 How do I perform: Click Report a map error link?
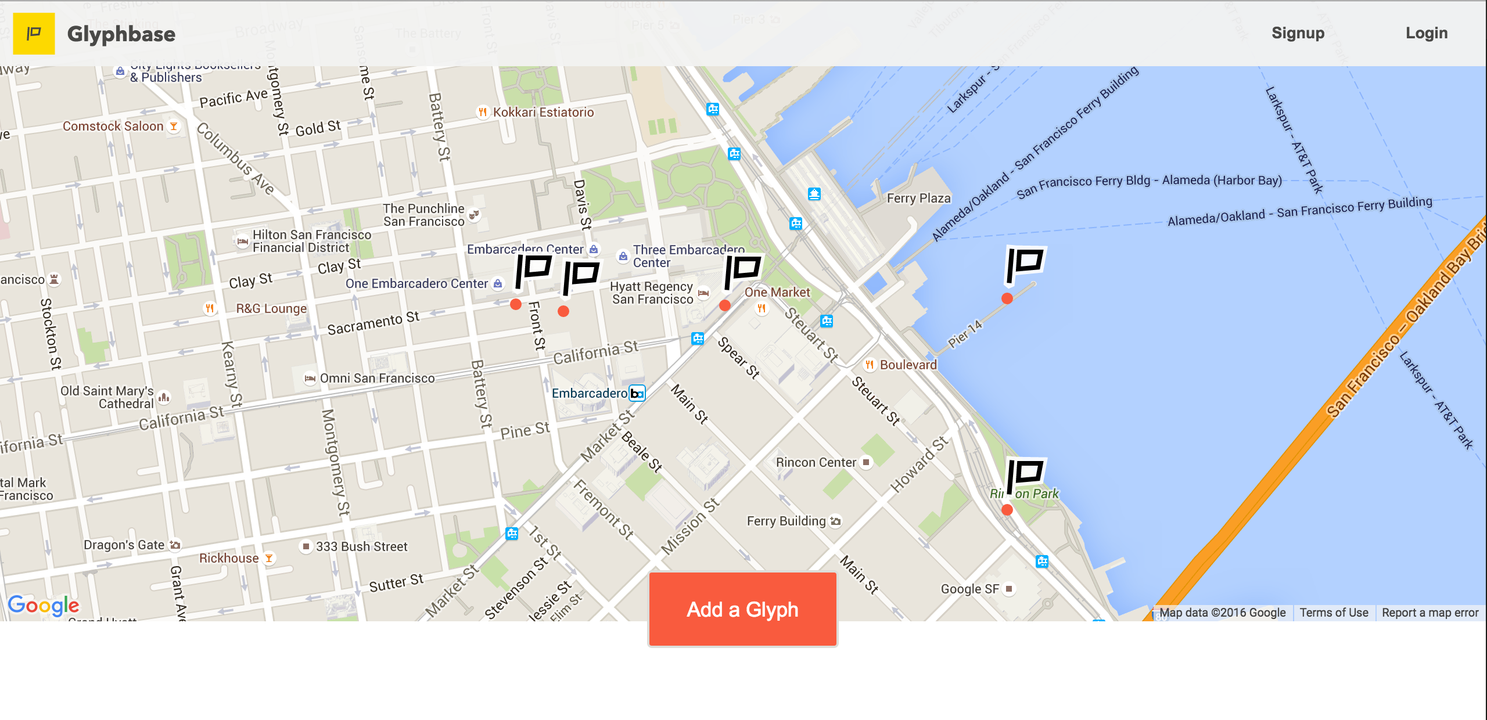point(1429,613)
